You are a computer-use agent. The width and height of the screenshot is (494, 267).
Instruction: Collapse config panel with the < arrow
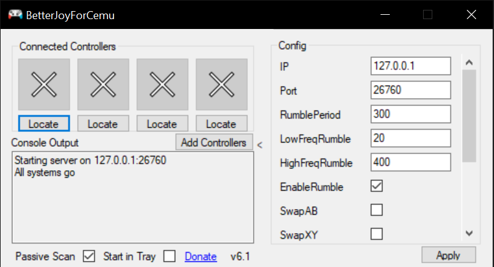[x=260, y=145]
